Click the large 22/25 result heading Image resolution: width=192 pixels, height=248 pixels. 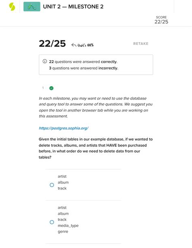coord(52,44)
